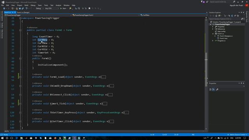Expand the CbComID_DropDown method block
This screenshot has height=140, width=249.
coord(20,86)
